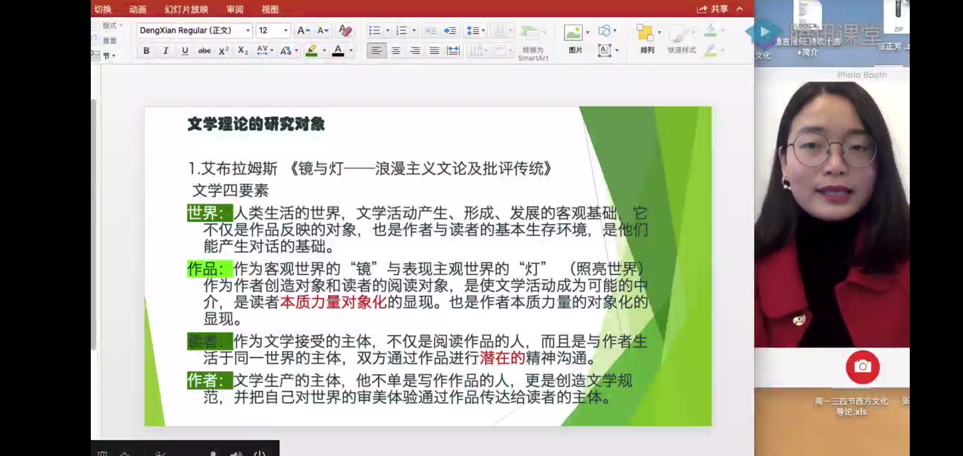
Task: Click the clear formatting eraser icon
Action: (345, 30)
